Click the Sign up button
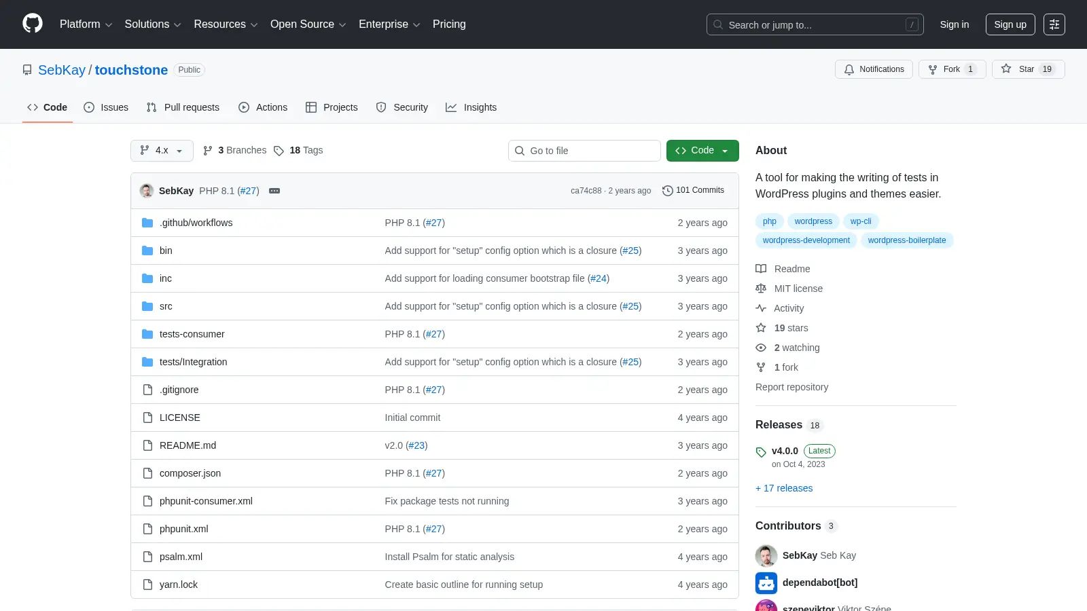 click(1010, 24)
